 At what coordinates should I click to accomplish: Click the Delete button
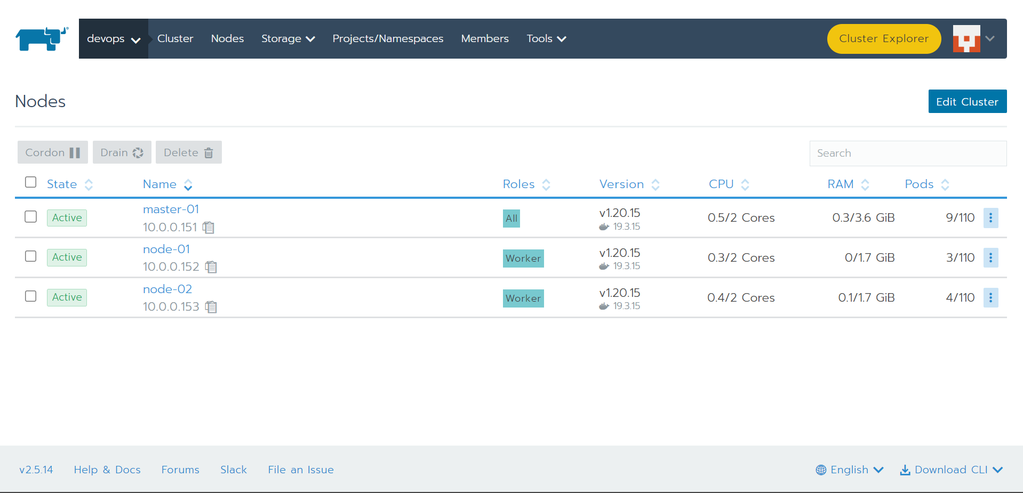point(188,152)
